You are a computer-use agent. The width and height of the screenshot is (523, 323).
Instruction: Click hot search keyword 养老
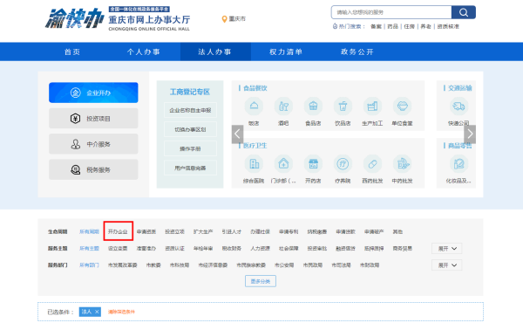coord(425,26)
